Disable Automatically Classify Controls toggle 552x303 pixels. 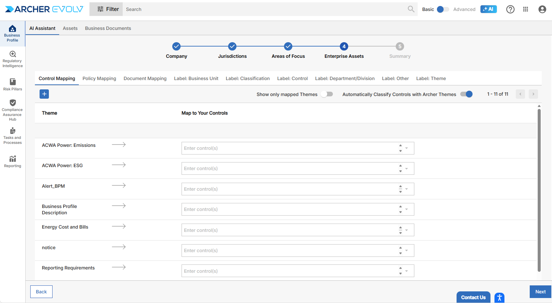tap(466, 94)
